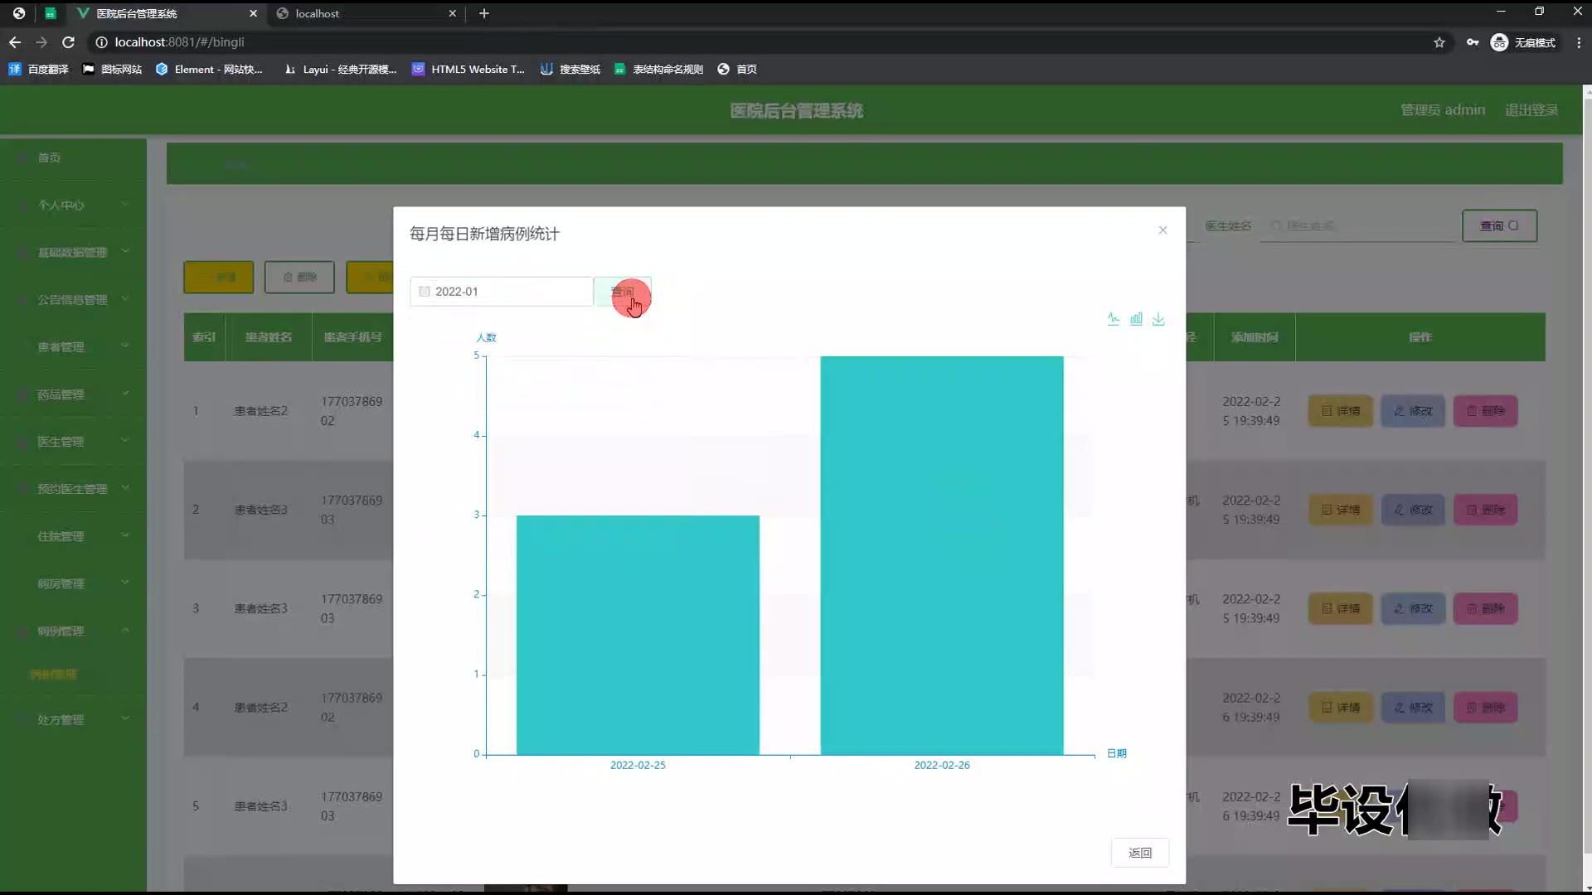This screenshot has width=1592, height=895.
Task: Click the 2022-02-25 bar in chart
Action: 638,635
